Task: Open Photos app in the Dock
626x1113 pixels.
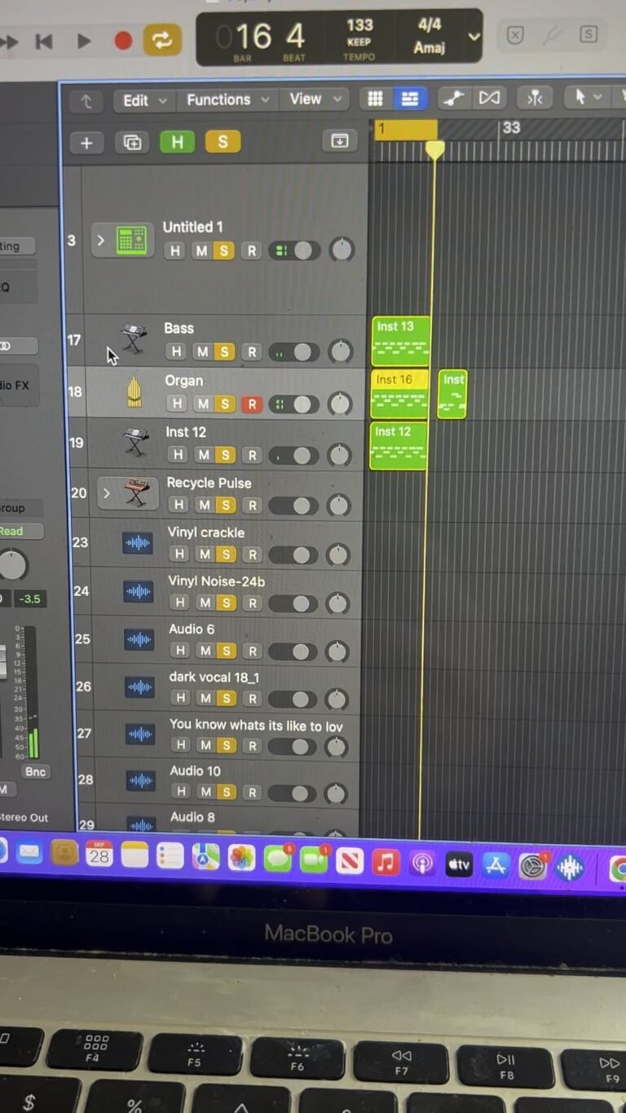Action: coord(242,858)
